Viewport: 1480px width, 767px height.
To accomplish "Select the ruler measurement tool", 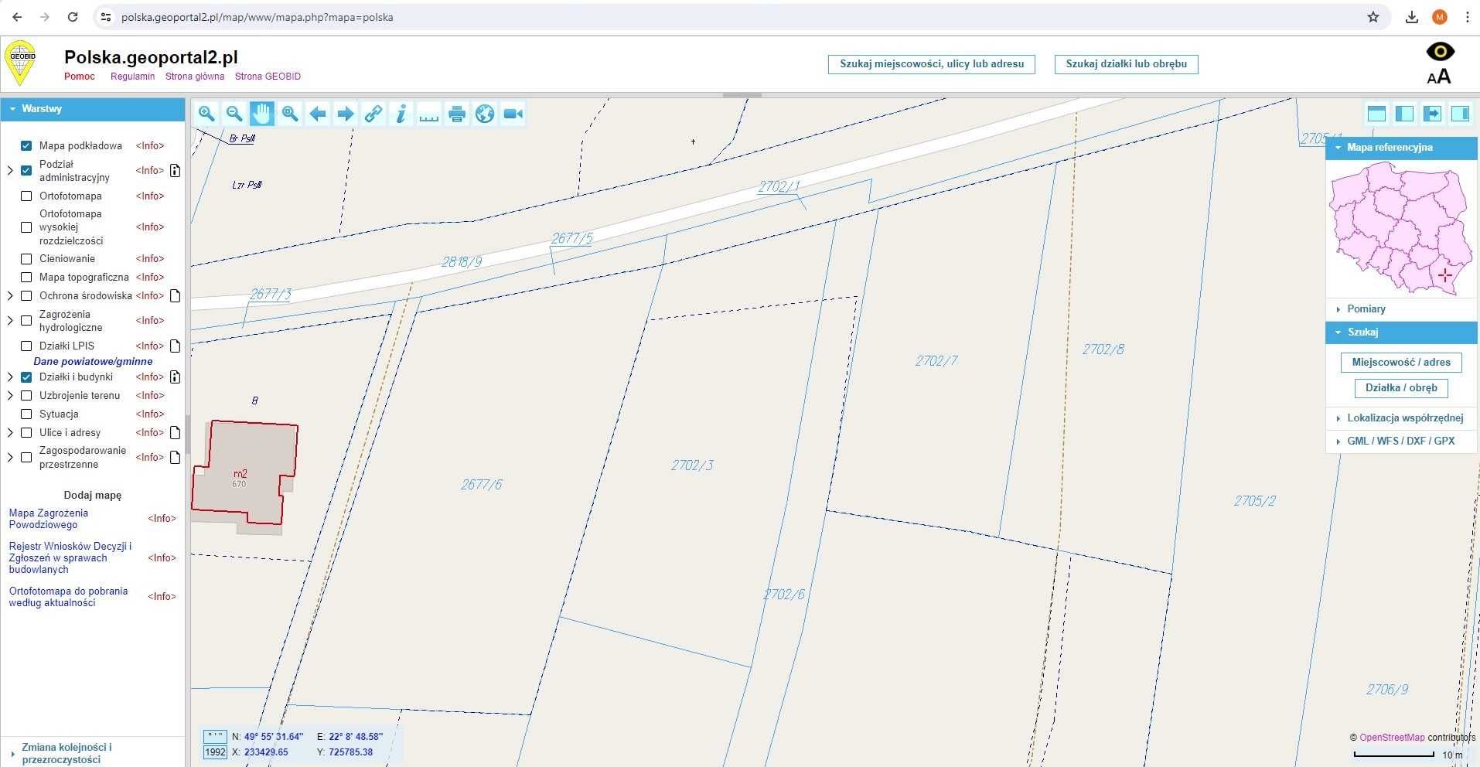I will [429, 114].
